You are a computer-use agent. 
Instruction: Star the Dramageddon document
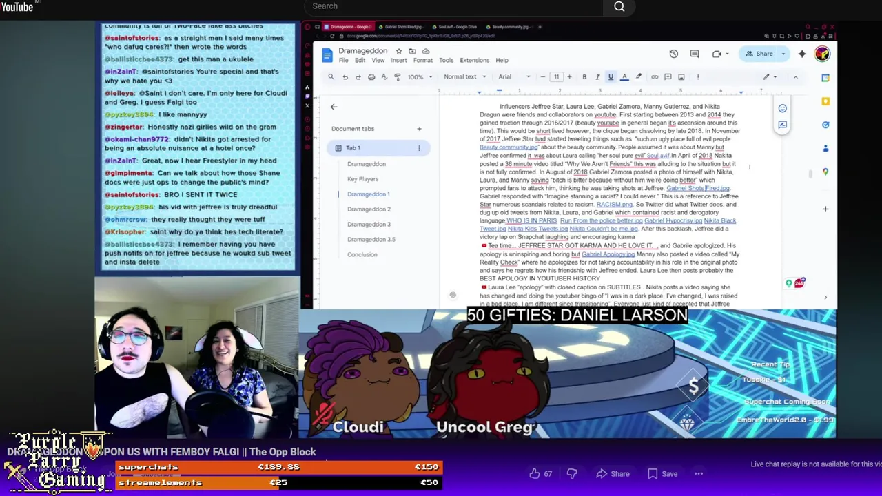(398, 51)
